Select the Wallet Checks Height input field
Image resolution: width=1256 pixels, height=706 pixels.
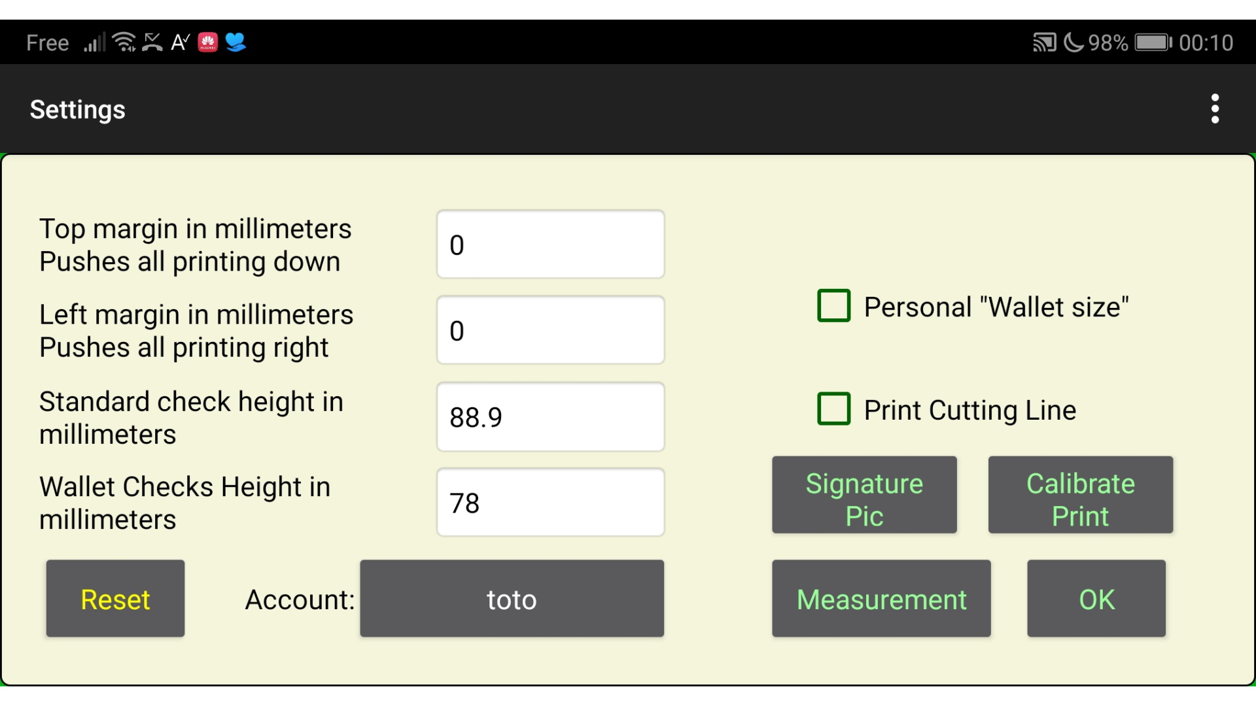pyautogui.click(x=550, y=502)
